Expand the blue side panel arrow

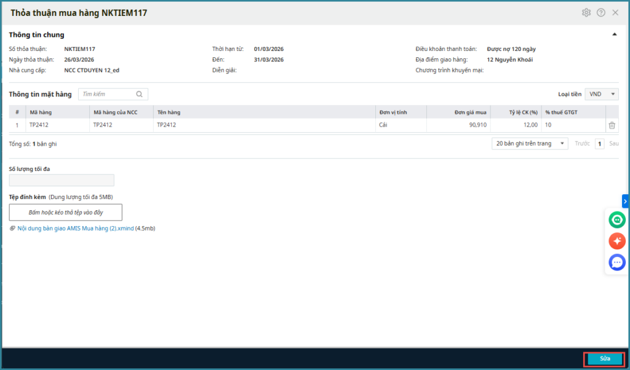click(x=626, y=201)
